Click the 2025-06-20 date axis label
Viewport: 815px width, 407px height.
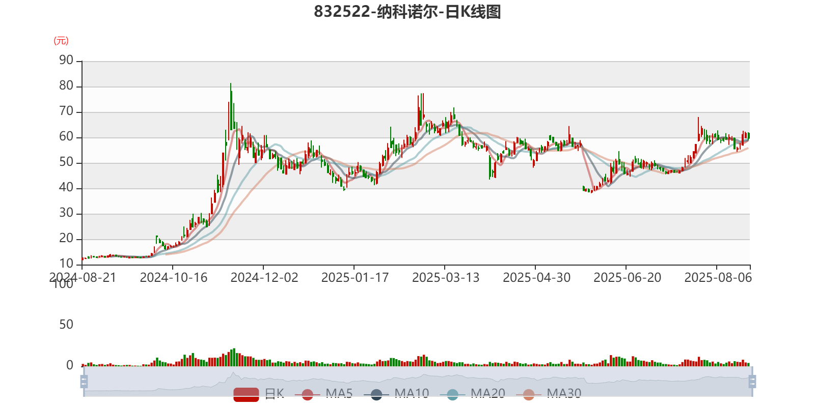click(627, 278)
